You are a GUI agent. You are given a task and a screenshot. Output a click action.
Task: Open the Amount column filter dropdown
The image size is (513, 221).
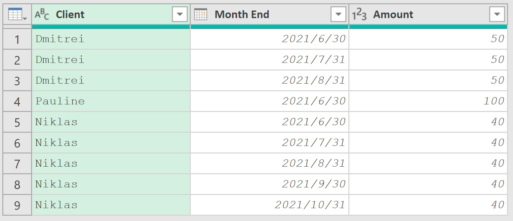pyautogui.click(x=497, y=14)
